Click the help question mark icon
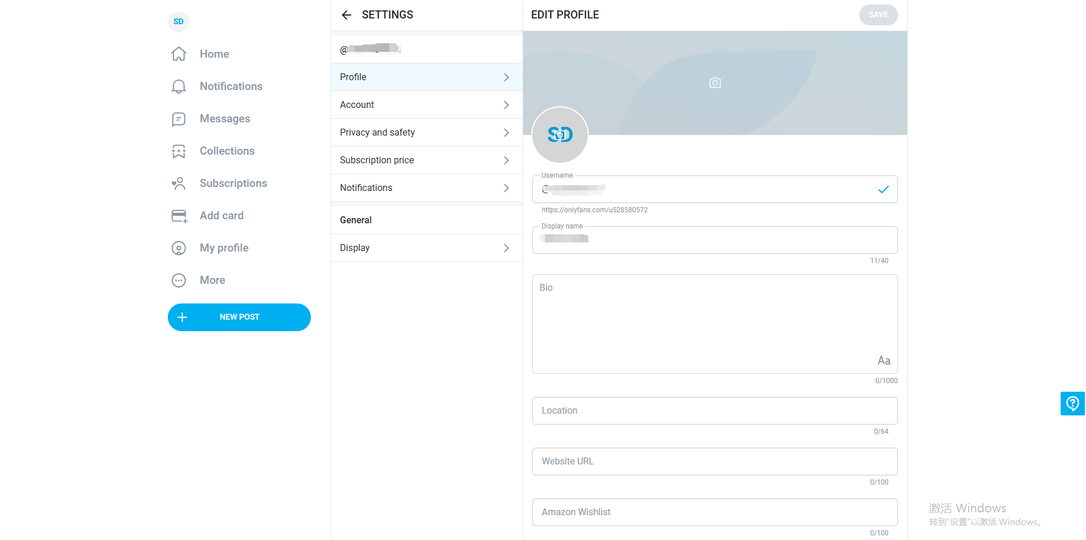 click(x=1072, y=403)
